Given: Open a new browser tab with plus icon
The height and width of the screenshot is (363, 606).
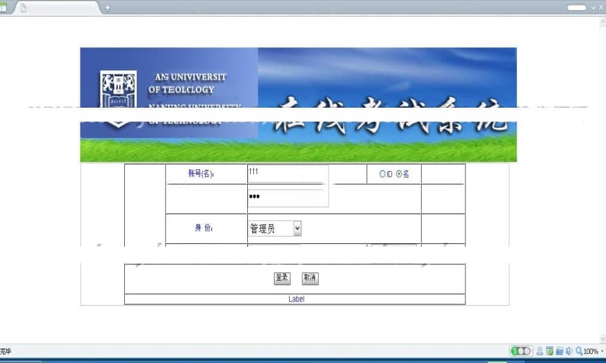Looking at the screenshot, I should [107, 8].
